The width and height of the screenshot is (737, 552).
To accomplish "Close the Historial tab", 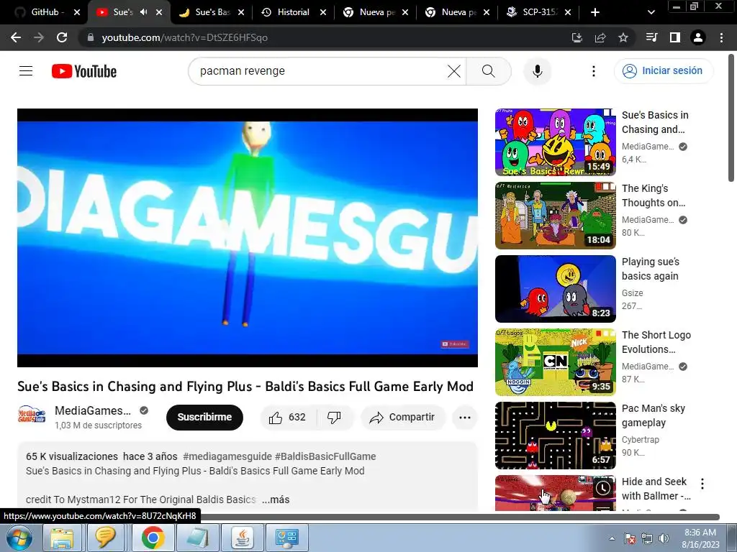I will 323,12.
